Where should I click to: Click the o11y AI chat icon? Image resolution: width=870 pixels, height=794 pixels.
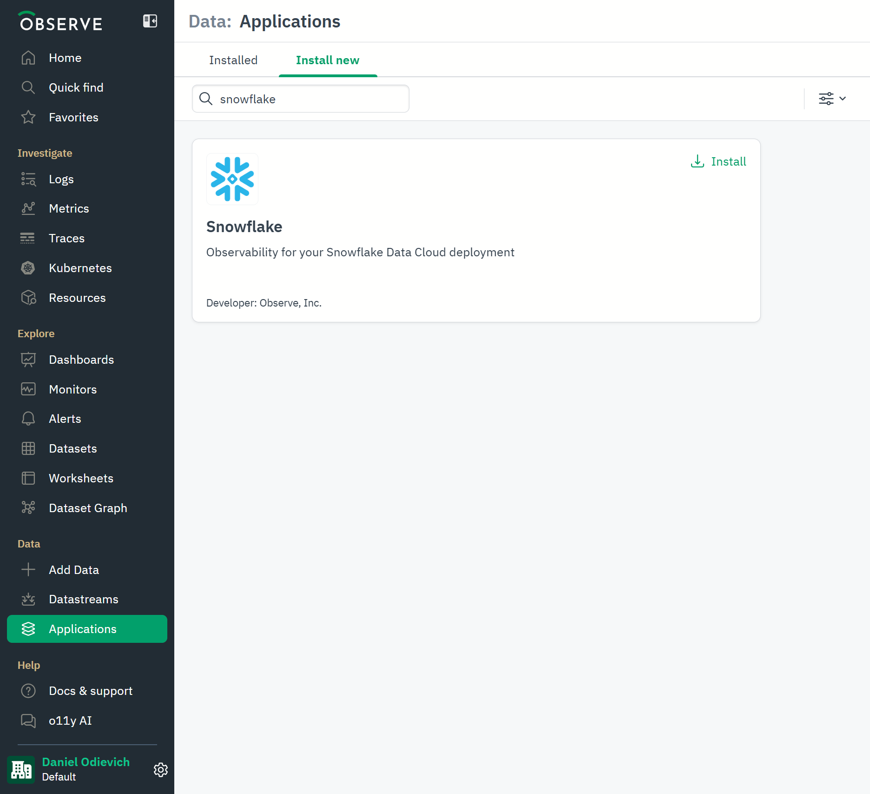tap(28, 721)
